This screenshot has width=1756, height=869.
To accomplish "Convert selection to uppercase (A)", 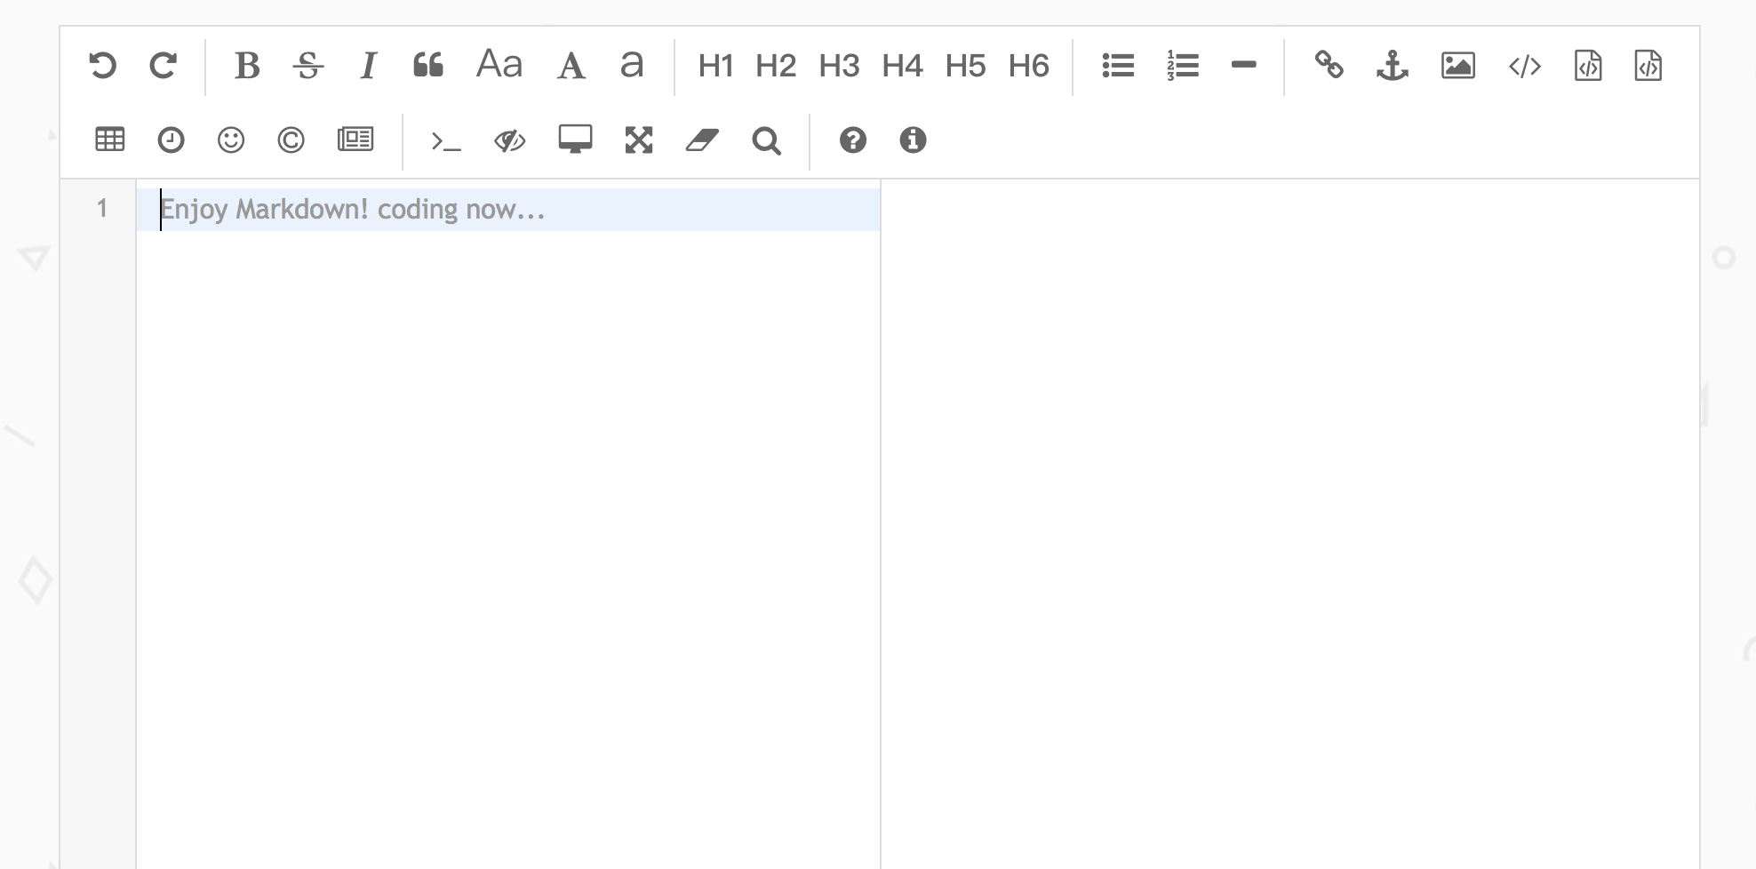I will (571, 66).
